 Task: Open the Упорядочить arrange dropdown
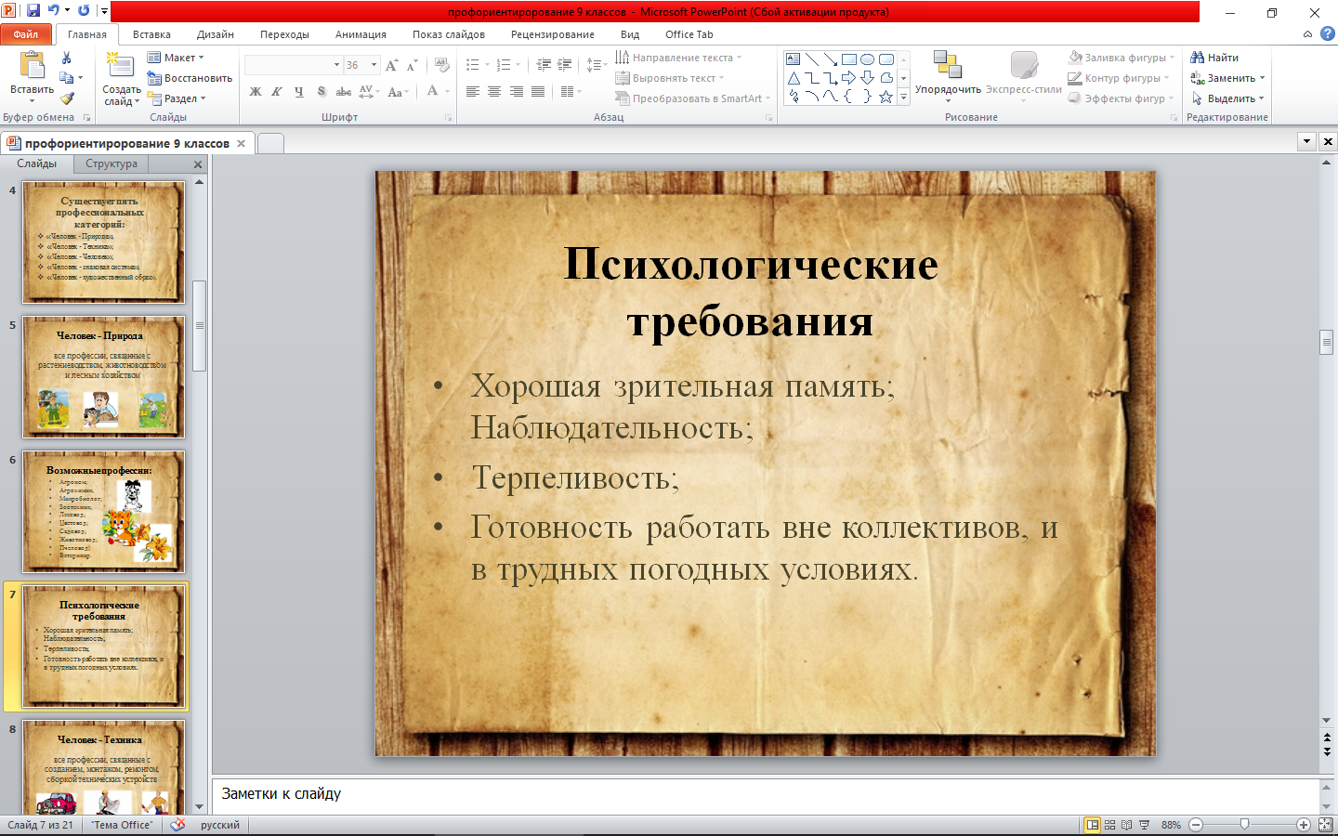point(948,74)
